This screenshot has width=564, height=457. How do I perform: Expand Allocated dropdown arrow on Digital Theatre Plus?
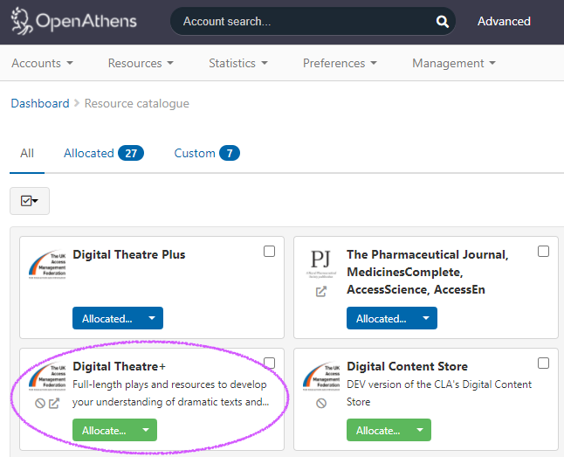click(152, 318)
